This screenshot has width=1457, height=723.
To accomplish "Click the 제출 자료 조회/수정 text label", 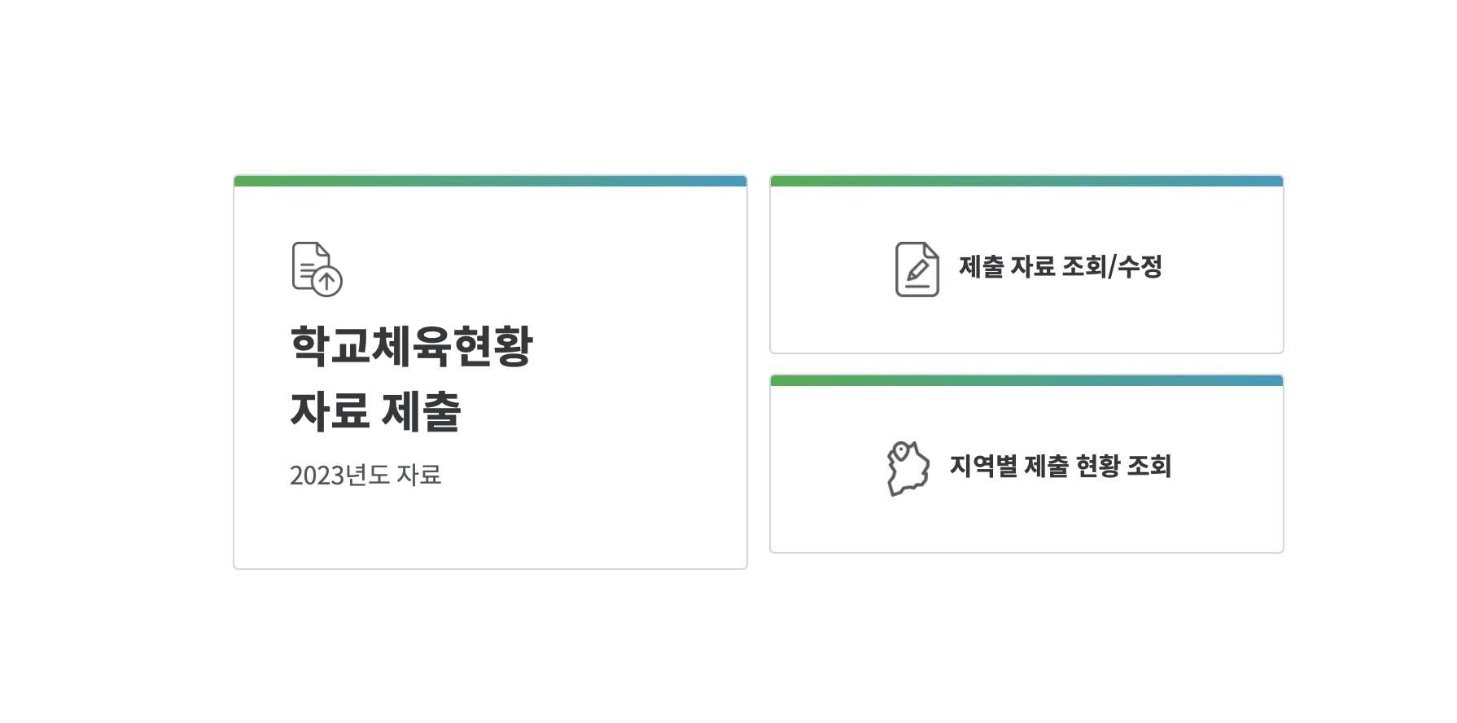I will [x=1060, y=266].
